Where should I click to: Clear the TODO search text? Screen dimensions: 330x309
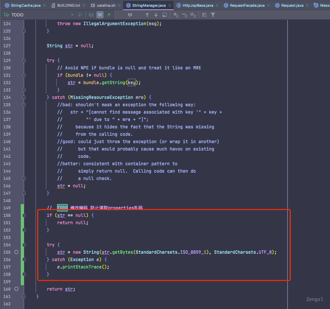[73, 15]
